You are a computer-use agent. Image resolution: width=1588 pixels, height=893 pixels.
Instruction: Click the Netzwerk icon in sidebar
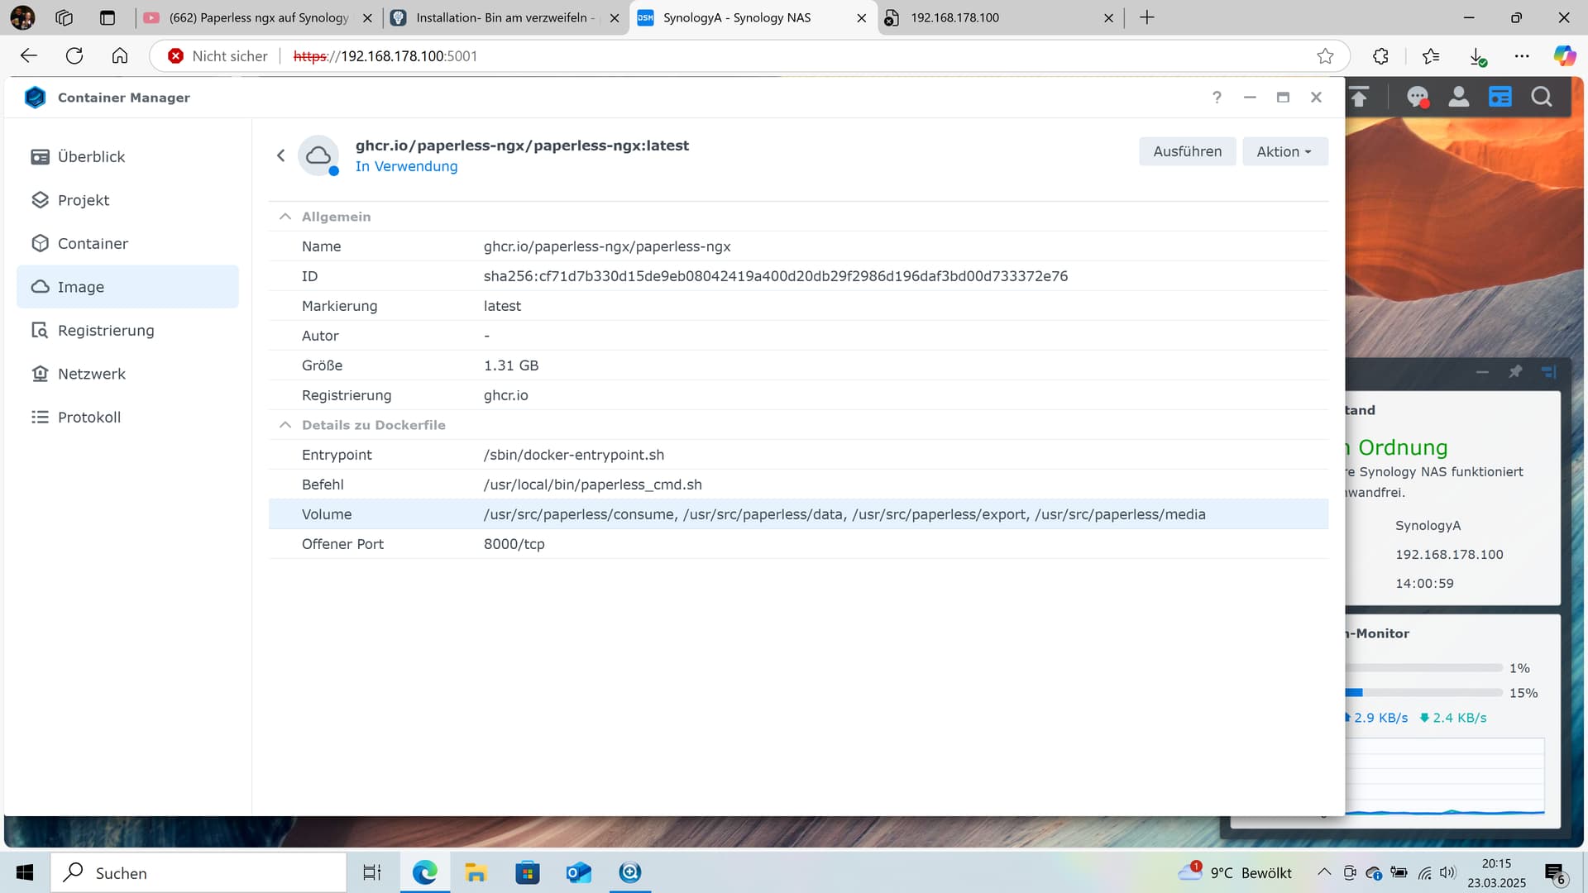pyautogui.click(x=40, y=374)
